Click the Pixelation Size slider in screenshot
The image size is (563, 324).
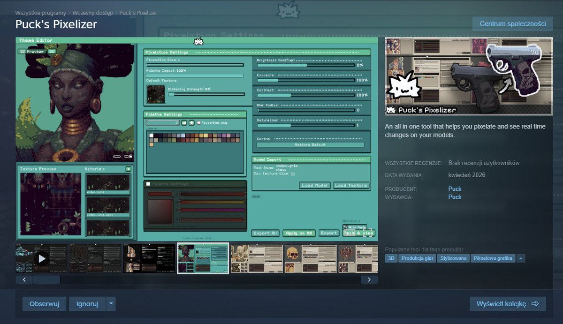(x=195, y=65)
